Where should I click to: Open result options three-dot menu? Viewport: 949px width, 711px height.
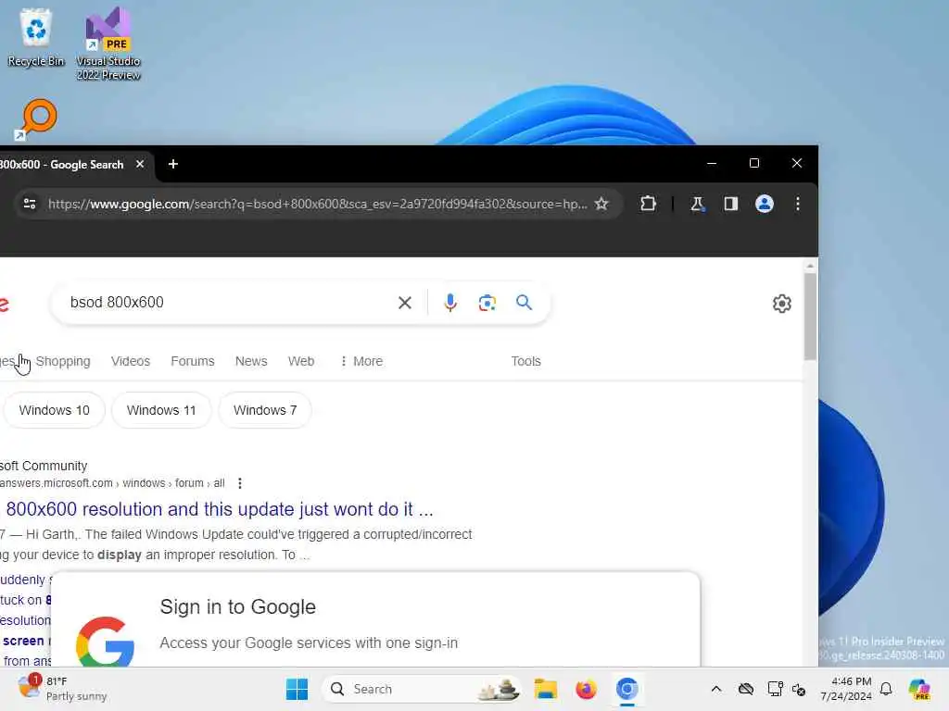tap(240, 483)
